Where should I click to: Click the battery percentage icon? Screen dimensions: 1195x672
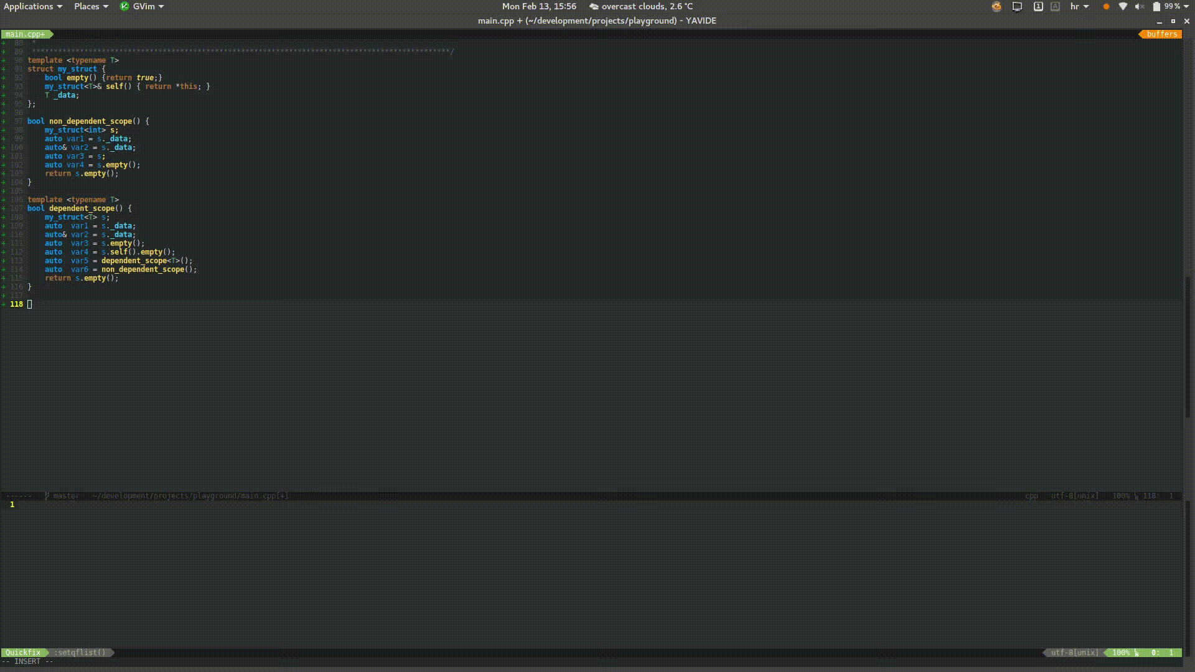[1166, 7]
